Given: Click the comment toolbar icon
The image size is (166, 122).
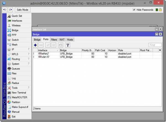Looking at the screenshot, I should 61,45.
